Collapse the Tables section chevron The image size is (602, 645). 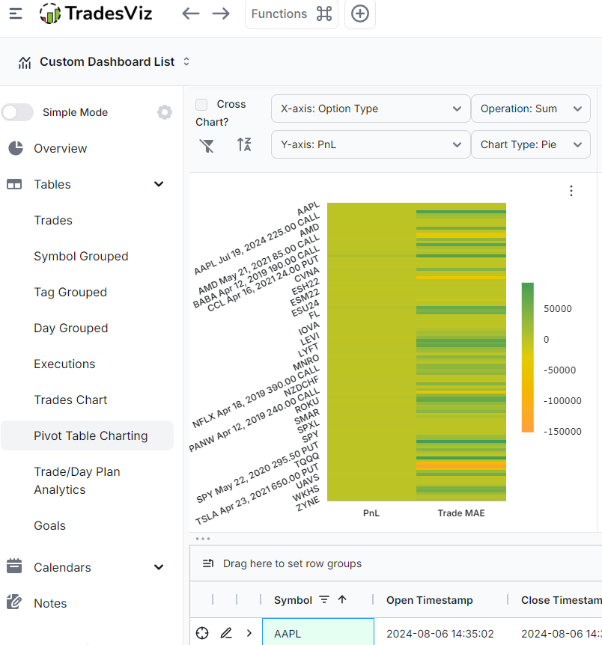[159, 184]
